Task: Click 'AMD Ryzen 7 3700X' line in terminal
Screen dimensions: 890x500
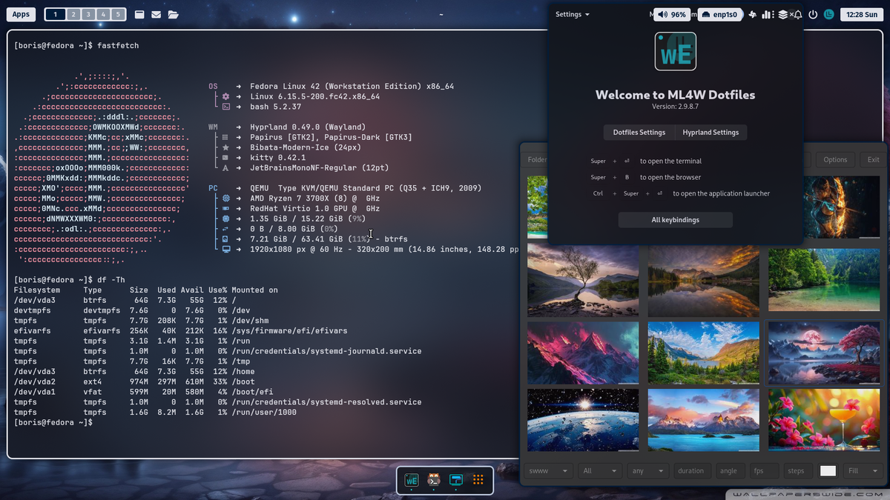Action: point(315,199)
